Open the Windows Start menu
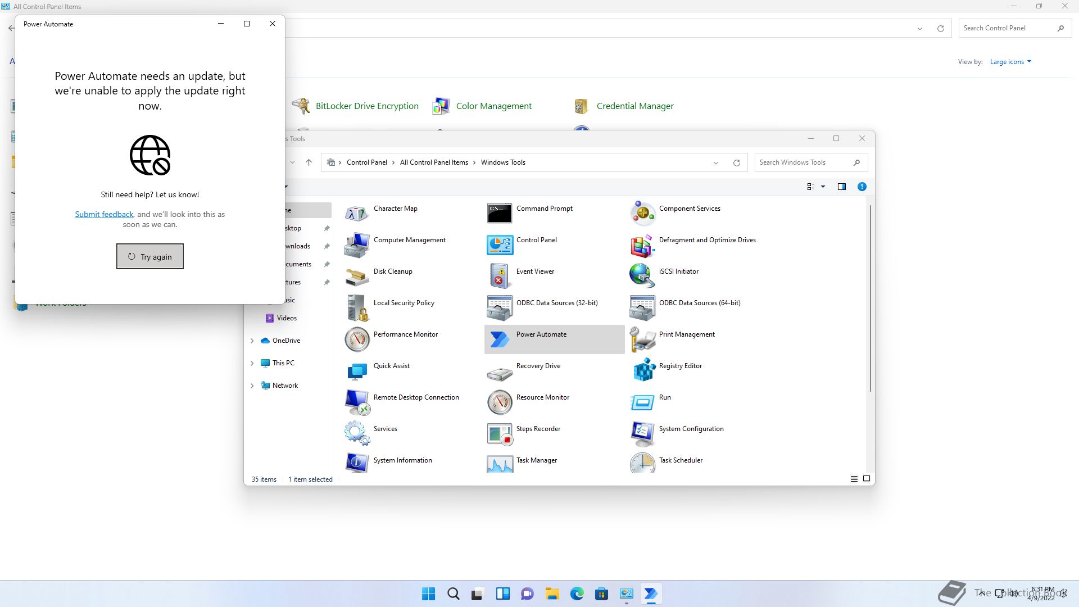Image resolution: width=1079 pixels, height=607 pixels. tap(428, 594)
